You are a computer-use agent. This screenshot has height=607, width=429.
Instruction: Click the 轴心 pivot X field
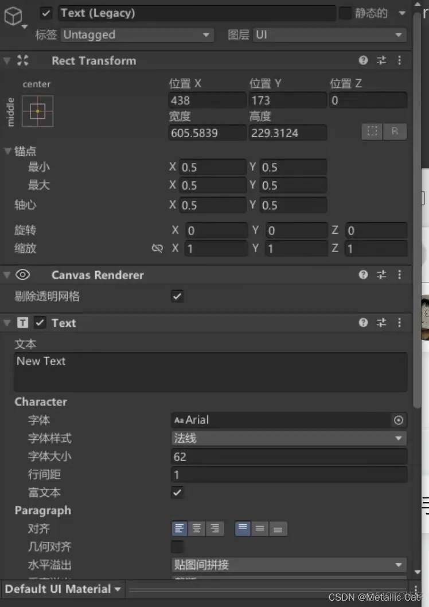213,205
